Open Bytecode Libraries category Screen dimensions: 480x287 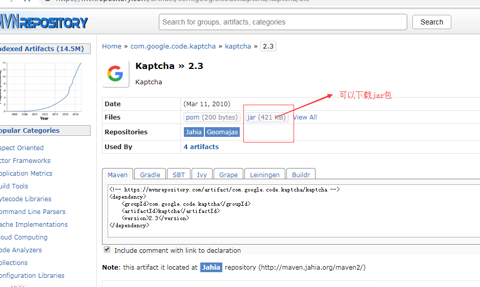coord(26,199)
